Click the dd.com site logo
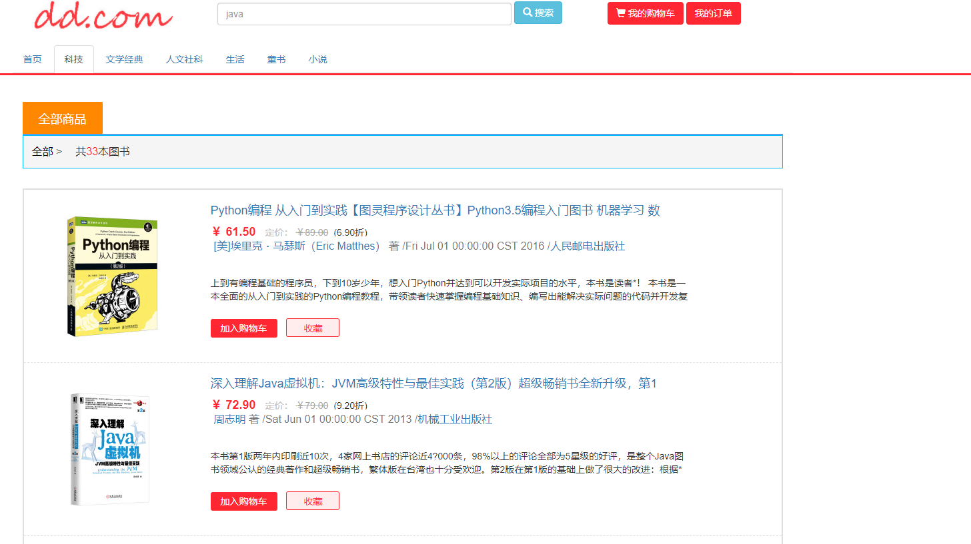This screenshot has height=544, width=971. 103,15
